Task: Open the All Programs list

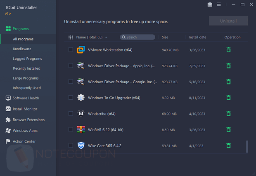Action: [28, 39]
